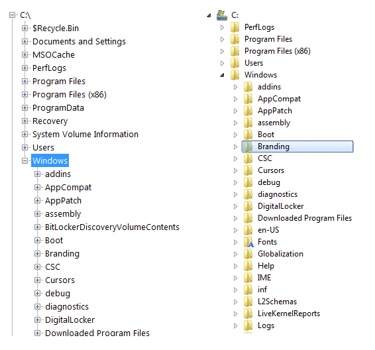Screen dimensions: 375x350
Task: Click the Windows folder icon in right tree
Action: 235,75
